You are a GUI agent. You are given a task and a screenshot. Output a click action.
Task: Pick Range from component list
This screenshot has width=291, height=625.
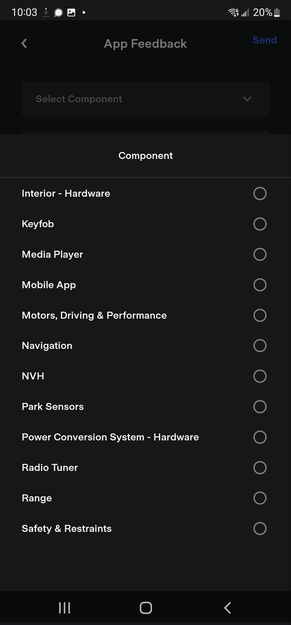(x=37, y=498)
